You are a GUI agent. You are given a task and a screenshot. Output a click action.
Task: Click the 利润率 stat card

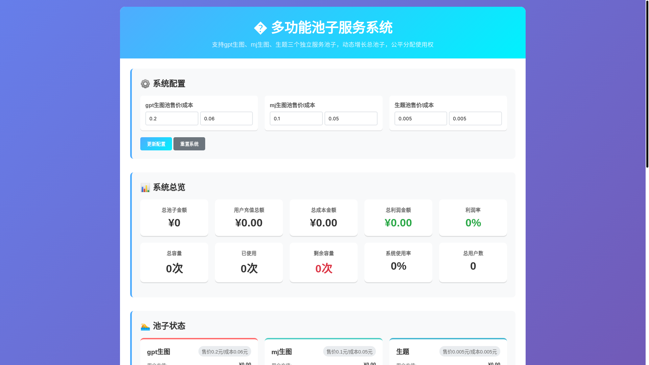[x=473, y=218]
